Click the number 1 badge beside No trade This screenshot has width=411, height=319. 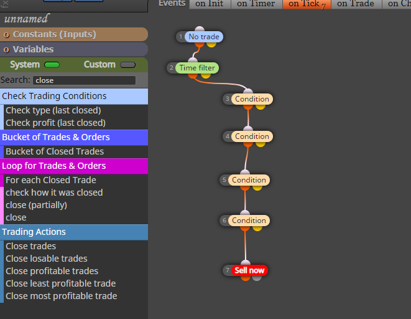180,37
